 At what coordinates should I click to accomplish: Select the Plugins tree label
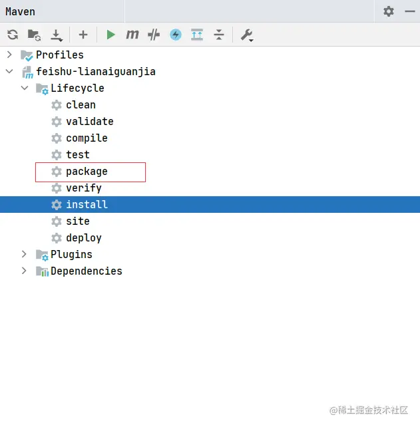click(x=71, y=255)
